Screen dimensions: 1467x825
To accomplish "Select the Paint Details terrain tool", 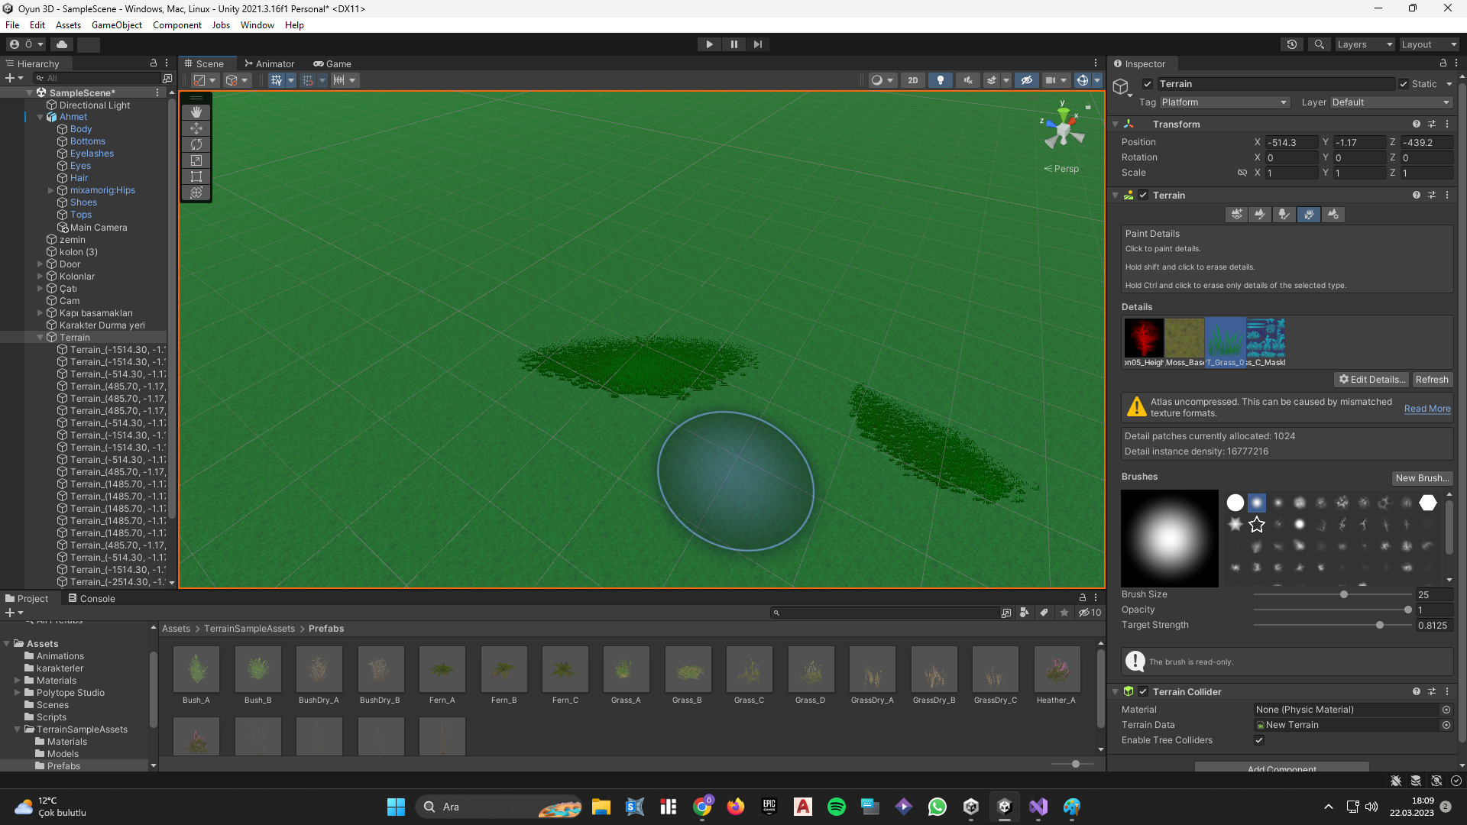I will pyautogui.click(x=1309, y=215).
